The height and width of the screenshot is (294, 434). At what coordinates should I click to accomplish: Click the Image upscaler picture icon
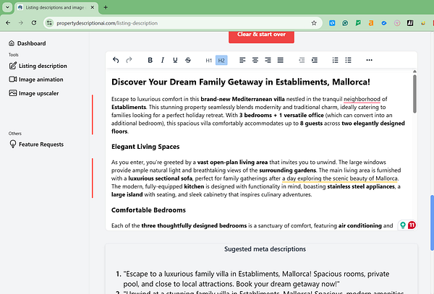tap(13, 93)
